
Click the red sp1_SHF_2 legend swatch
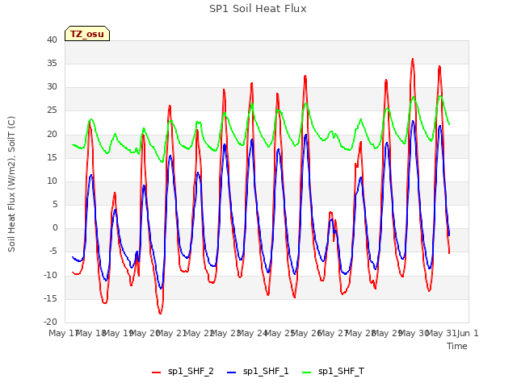(156, 372)
